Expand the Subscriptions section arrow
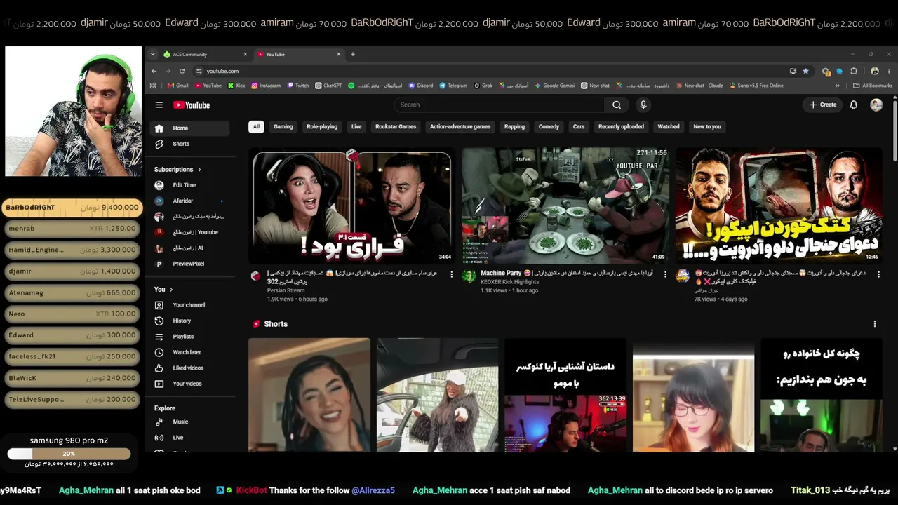898x505 pixels. point(199,170)
